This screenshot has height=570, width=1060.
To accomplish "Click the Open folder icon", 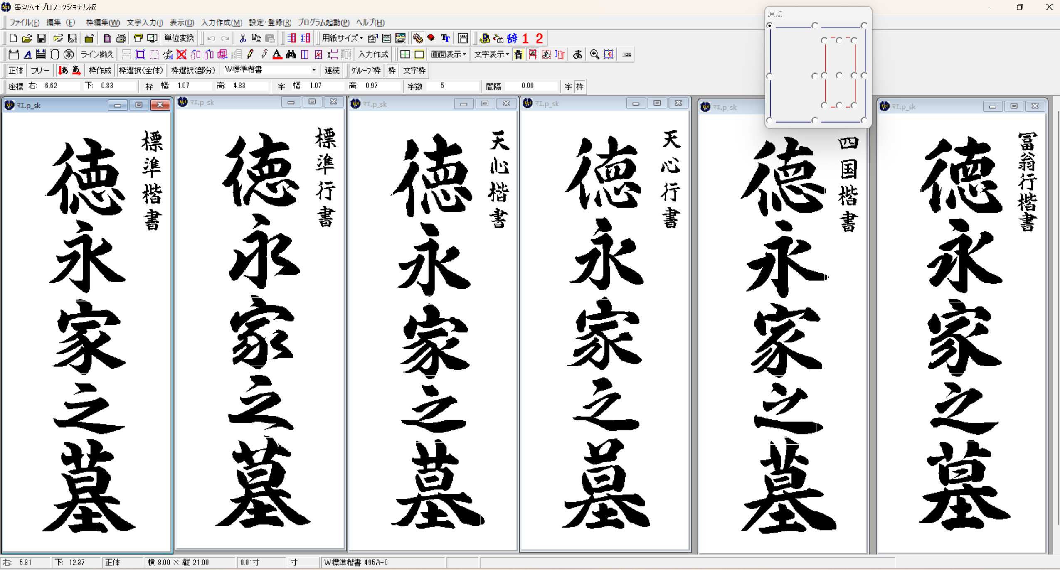I will point(27,38).
